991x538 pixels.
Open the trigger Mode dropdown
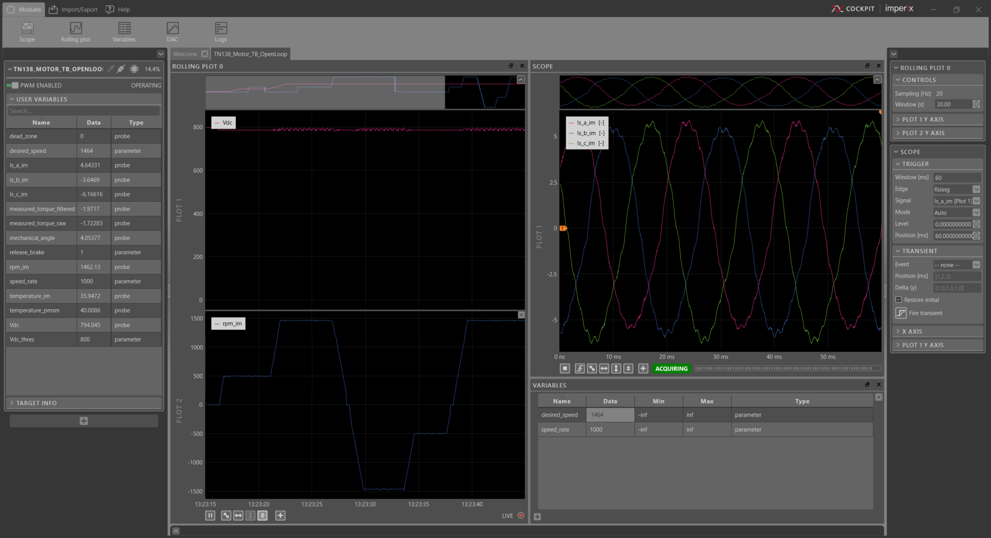point(957,212)
